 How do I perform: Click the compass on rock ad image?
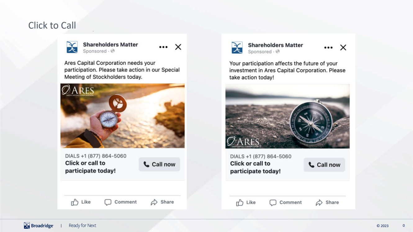click(287, 116)
